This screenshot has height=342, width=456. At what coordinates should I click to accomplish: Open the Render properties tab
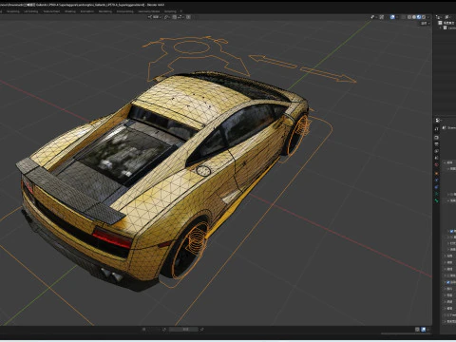click(x=437, y=138)
